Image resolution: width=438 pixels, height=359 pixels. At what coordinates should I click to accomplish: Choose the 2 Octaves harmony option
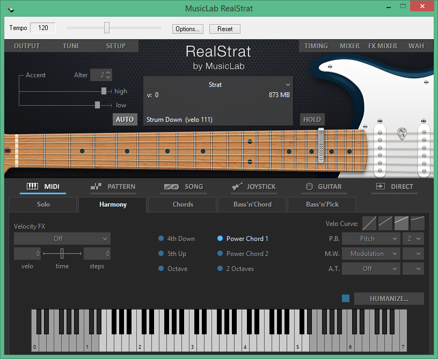[x=236, y=268]
